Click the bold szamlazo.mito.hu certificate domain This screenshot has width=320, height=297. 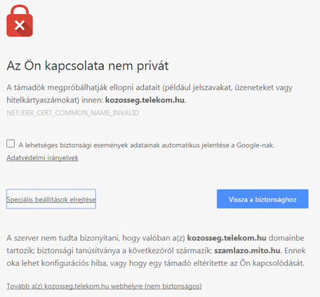tap(247, 250)
